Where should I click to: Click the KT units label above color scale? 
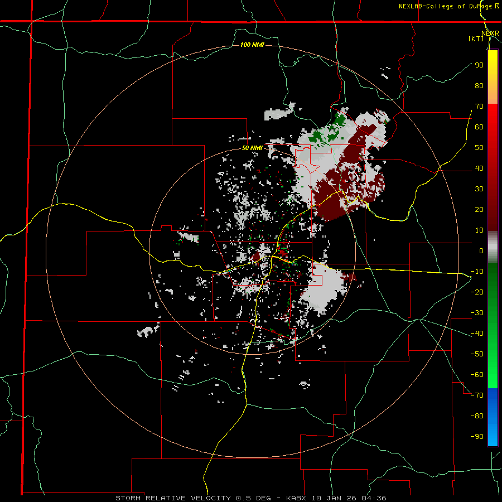(476, 38)
